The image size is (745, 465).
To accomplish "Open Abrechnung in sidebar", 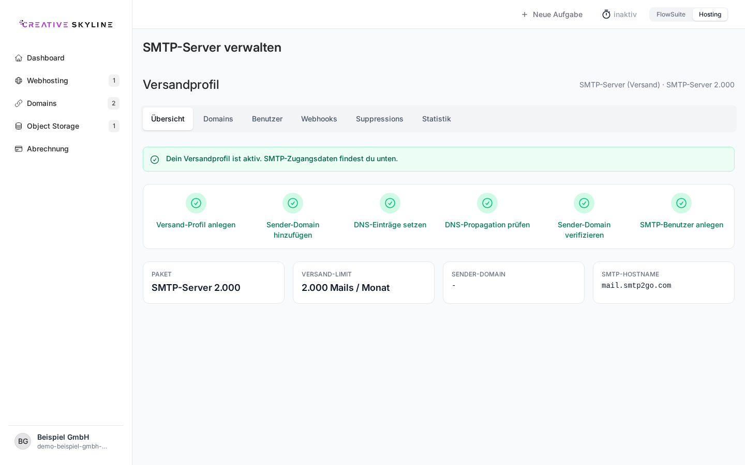I will 66,149.
